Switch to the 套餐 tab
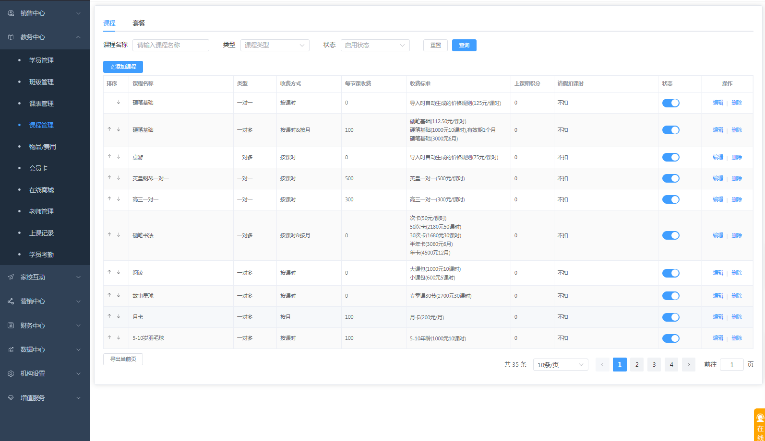The width and height of the screenshot is (765, 441). pos(139,23)
